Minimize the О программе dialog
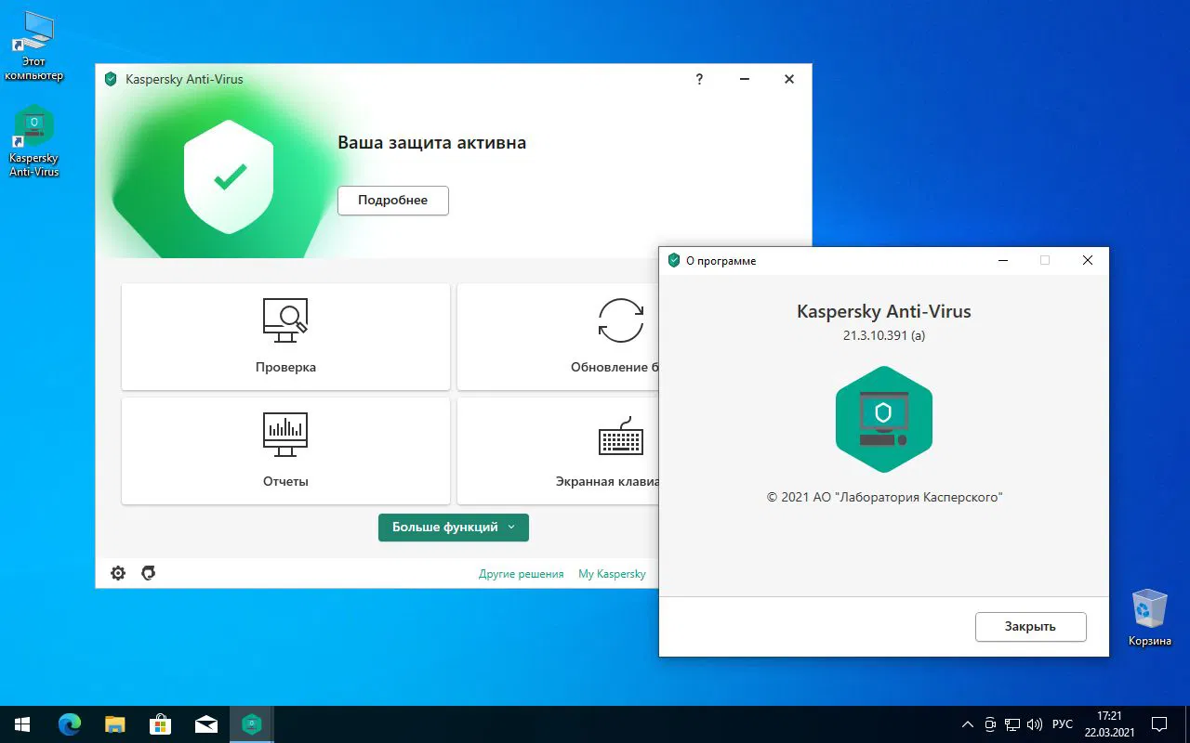This screenshot has width=1190, height=743. click(1002, 261)
